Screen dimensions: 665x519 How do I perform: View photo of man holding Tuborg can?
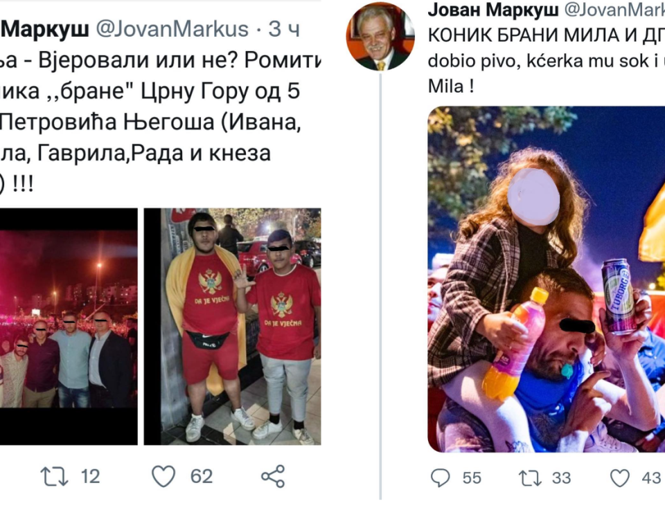click(547, 279)
